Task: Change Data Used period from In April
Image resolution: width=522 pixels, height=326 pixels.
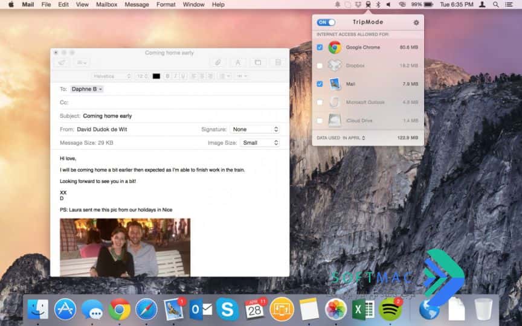Action: tap(354, 138)
